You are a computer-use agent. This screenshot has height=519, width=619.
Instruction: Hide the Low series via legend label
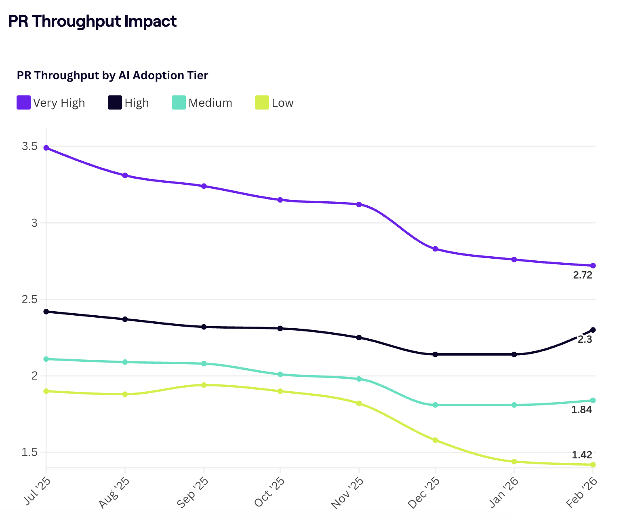click(x=282, y=103)
